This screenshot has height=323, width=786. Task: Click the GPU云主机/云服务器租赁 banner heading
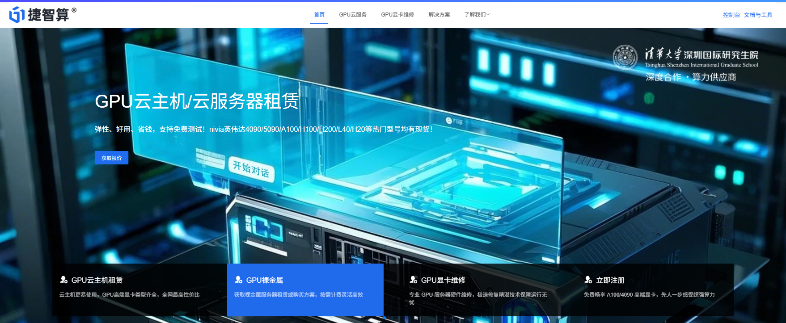click(x=197, y=101)
